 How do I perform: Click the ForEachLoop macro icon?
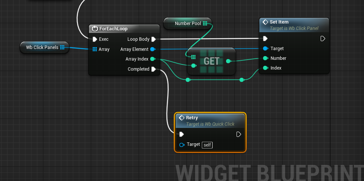tap(95, 29)
